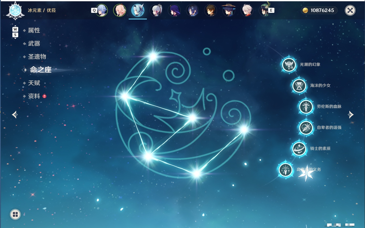This screenshot has height=228, width=365.
Task: Go to next character with right arrow
Action: (x=351, y=115)
